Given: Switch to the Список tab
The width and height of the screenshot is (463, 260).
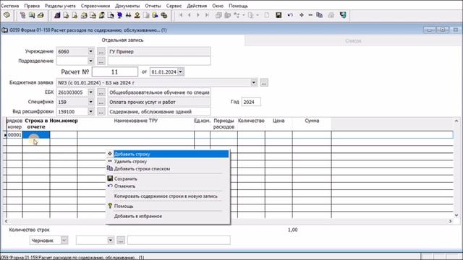Looking at the screenshot, I should click(354, 40).
